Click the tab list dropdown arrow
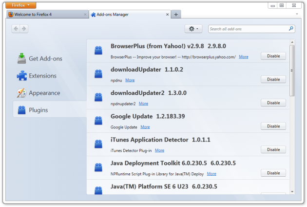Screen dimensions: 307x207 [x=297, y=14]
